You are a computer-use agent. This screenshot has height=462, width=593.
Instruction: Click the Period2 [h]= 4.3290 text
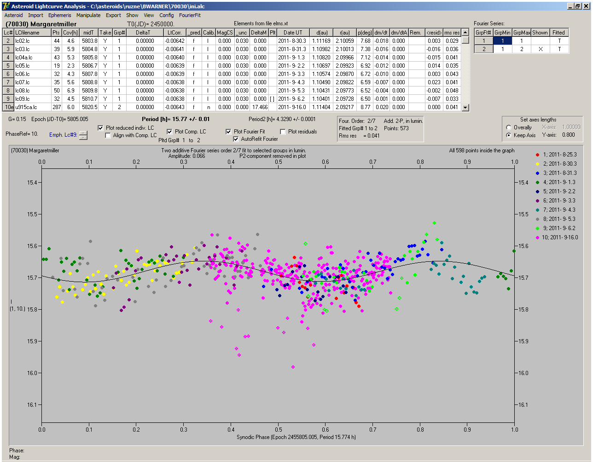[282, 119]
